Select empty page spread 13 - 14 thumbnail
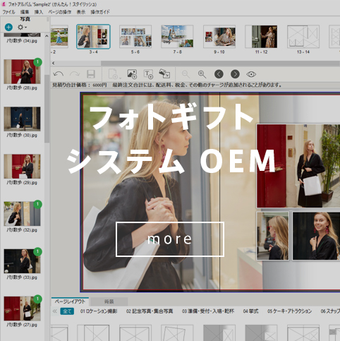Screen dimensions: 340x341 tap(303, 37)
